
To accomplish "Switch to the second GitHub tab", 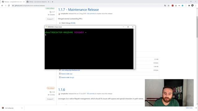I will [38, 2].
